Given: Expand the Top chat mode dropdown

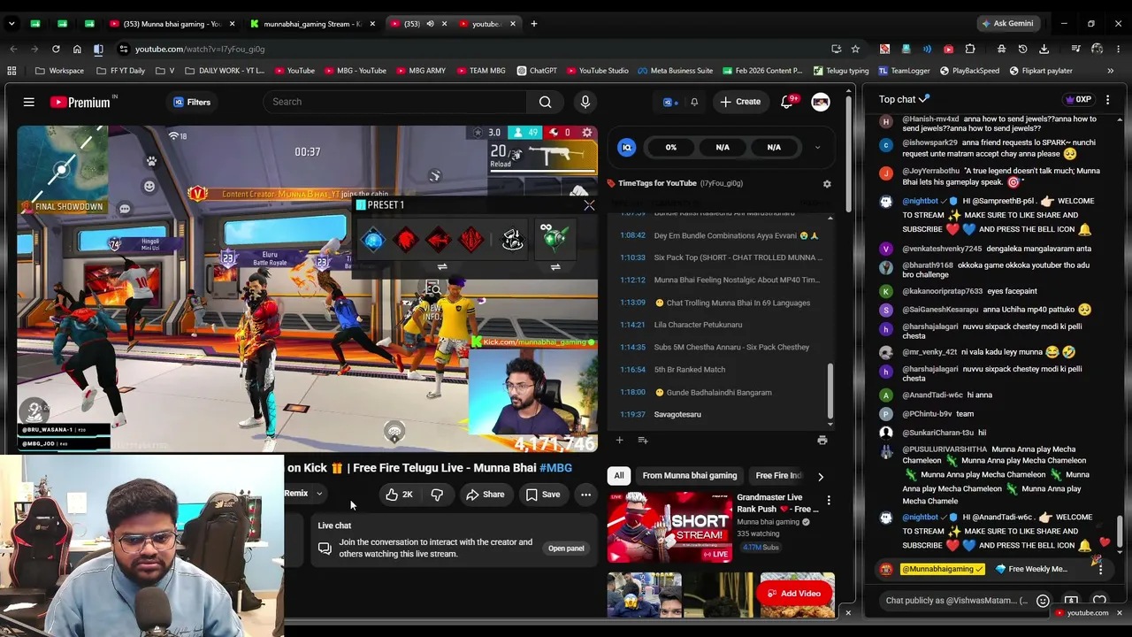Looking at the screenshot, I should tap(905, 99).
